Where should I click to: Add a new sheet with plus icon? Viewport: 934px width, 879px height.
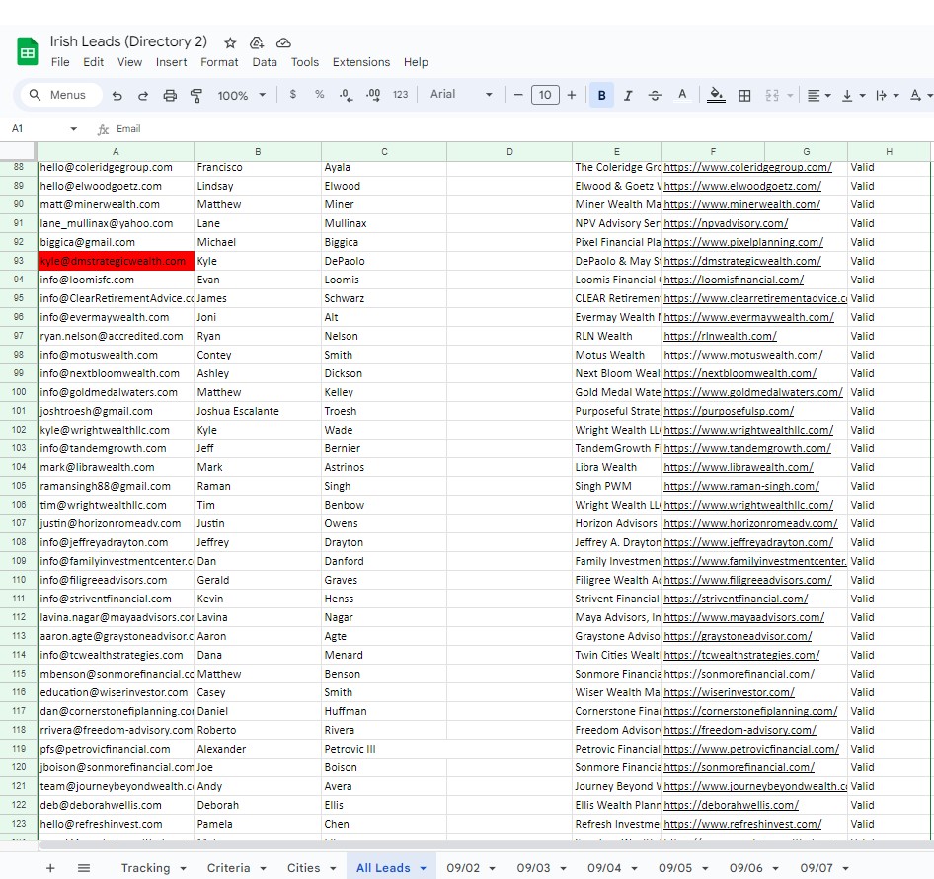point(50,868)
